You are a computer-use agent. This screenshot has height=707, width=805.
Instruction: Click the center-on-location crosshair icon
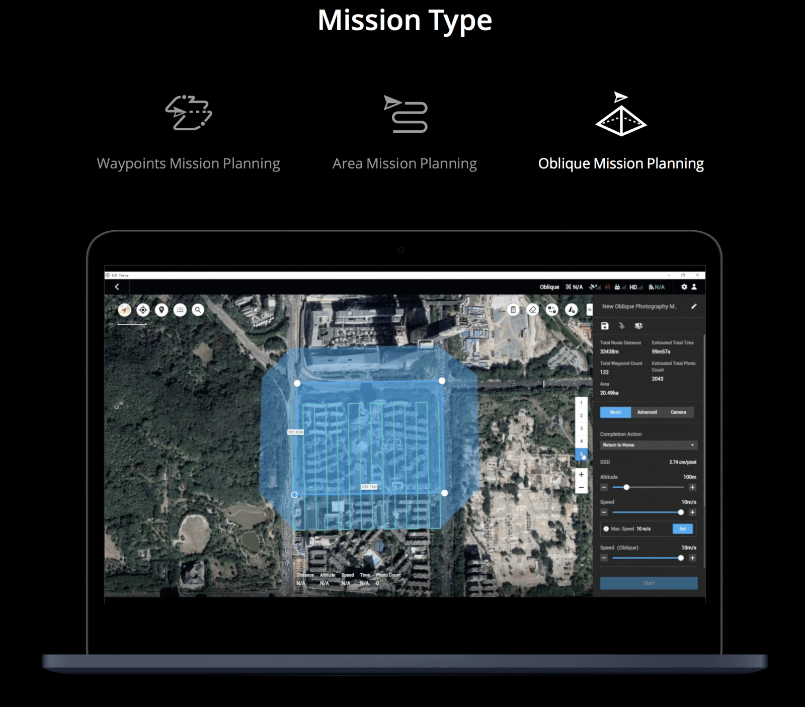[x=142, y=309]
